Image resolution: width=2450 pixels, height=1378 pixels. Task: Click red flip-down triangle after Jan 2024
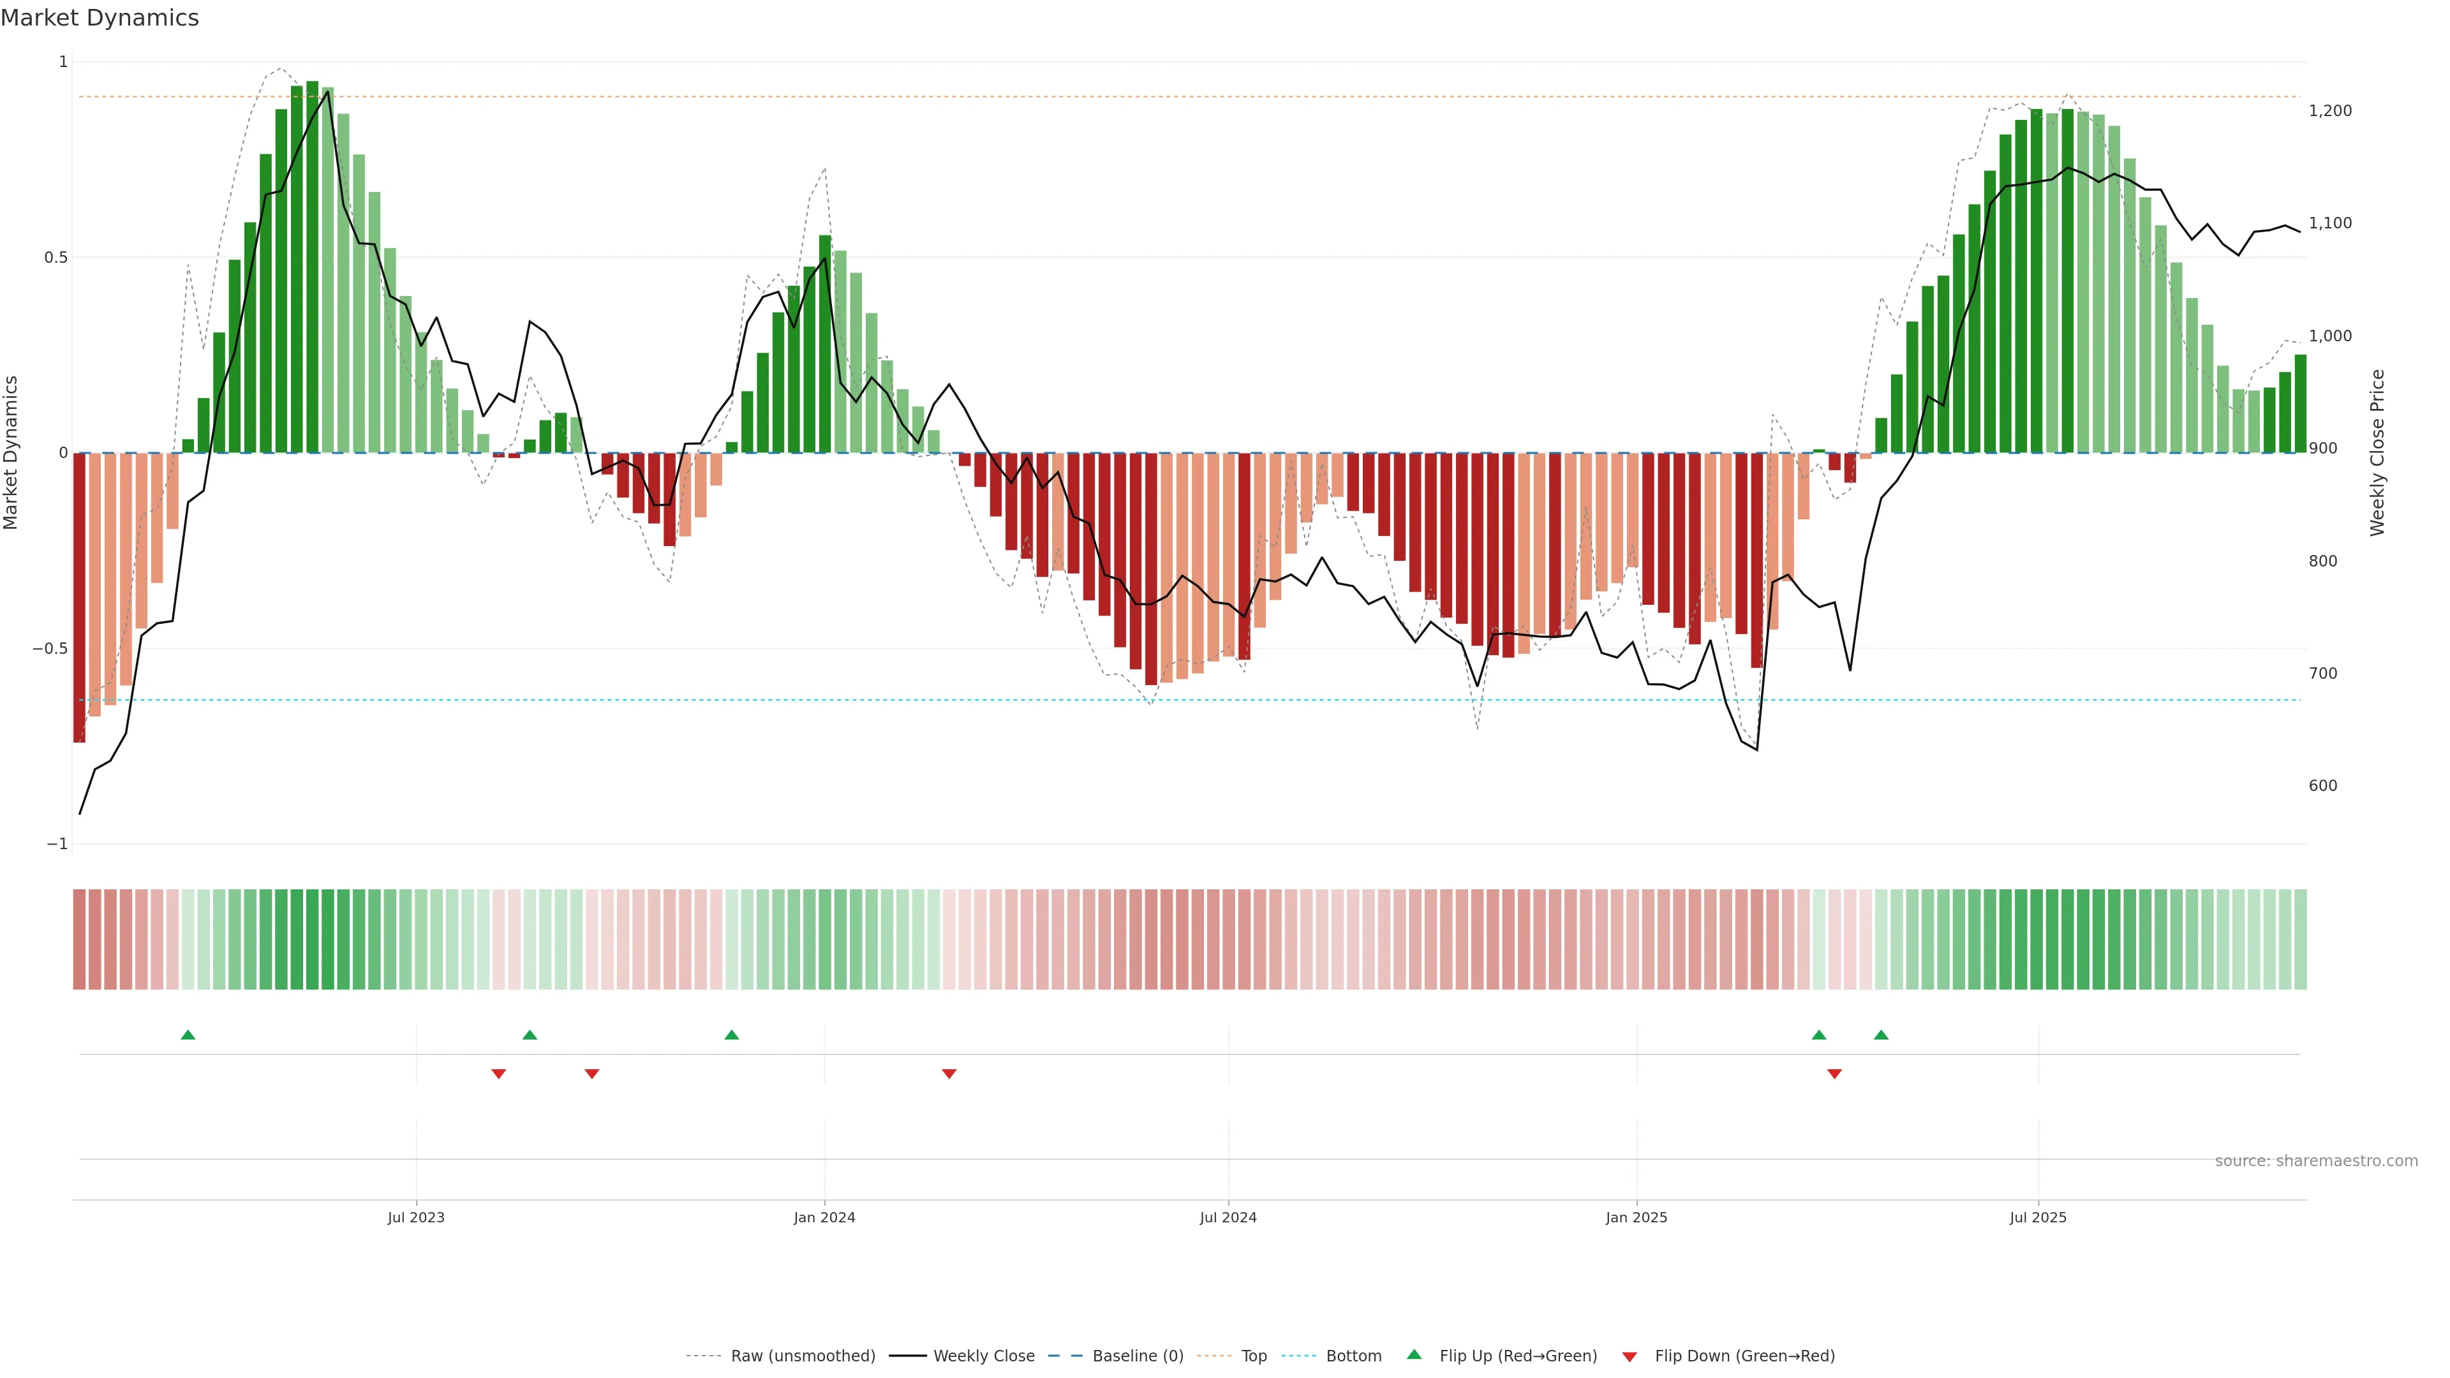(x=949, y=1074)
